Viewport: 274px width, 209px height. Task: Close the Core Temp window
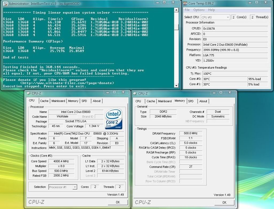click(x=265, y=2)
